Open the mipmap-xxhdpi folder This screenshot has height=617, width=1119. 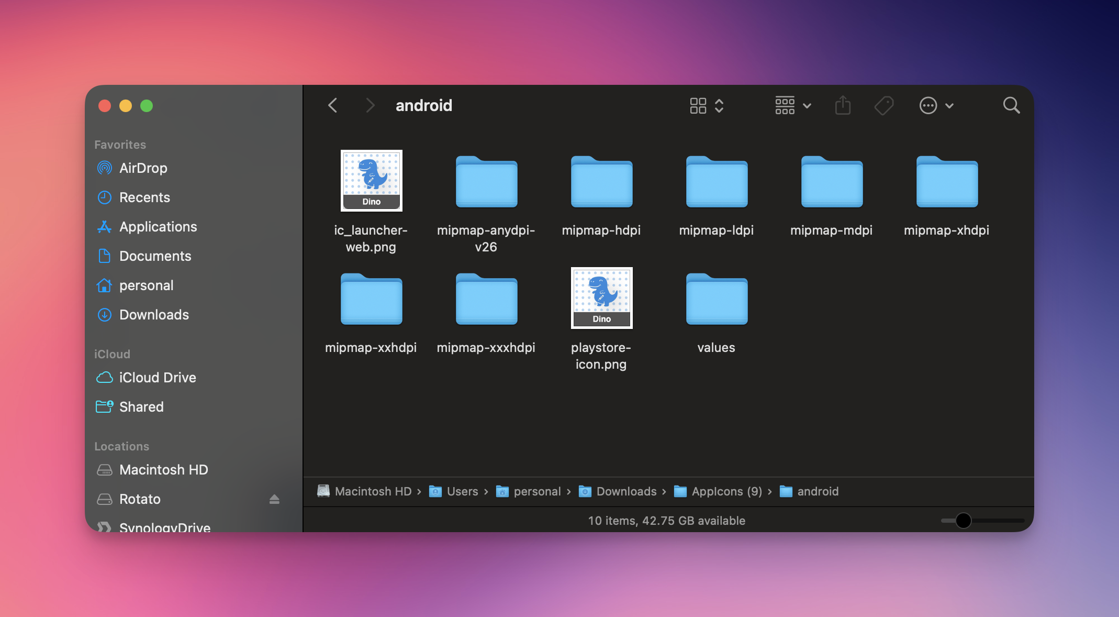371,299
